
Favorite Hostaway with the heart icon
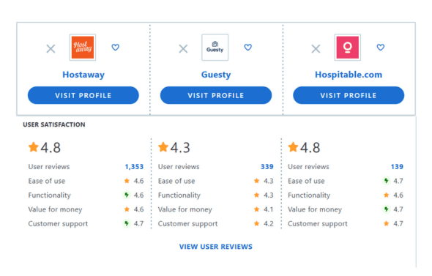116,48
